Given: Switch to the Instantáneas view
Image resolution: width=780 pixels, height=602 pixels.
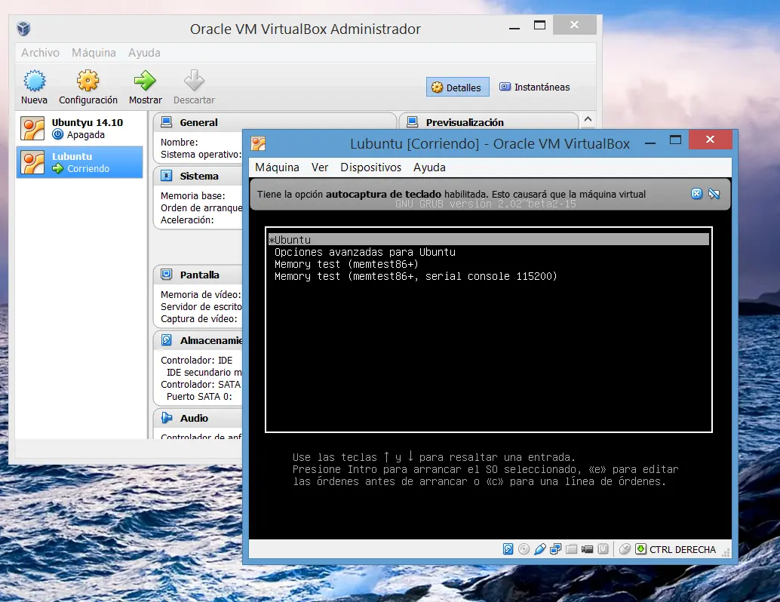Looking at the screenshot, I should coord(534,87).
